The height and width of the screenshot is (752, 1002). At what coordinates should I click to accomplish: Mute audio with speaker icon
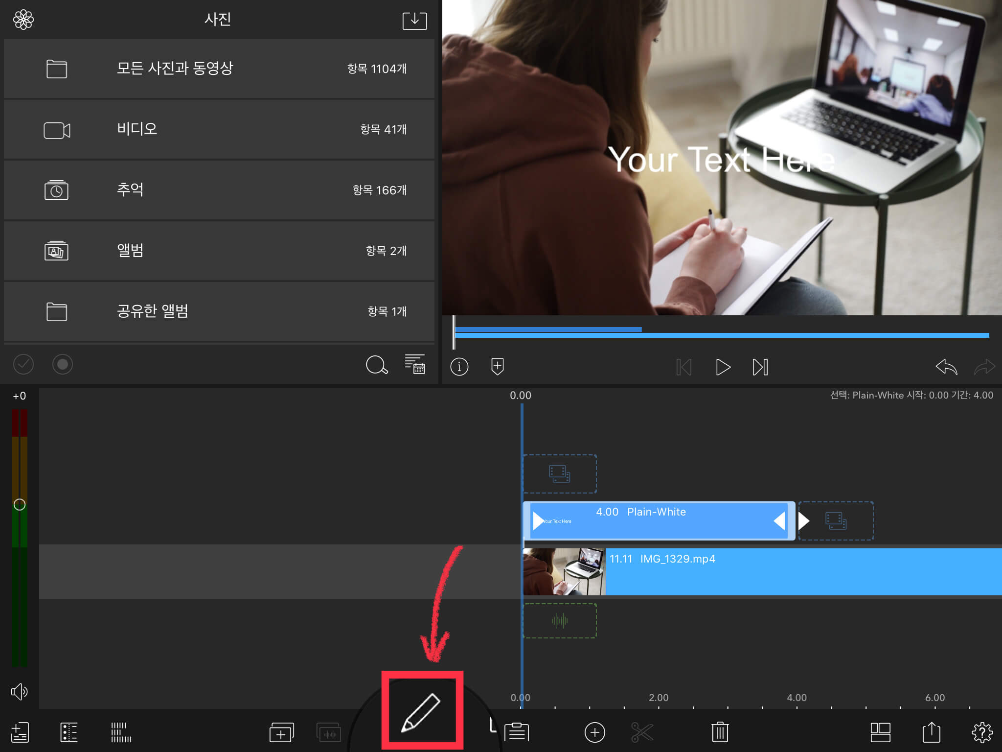coord(19,691)
